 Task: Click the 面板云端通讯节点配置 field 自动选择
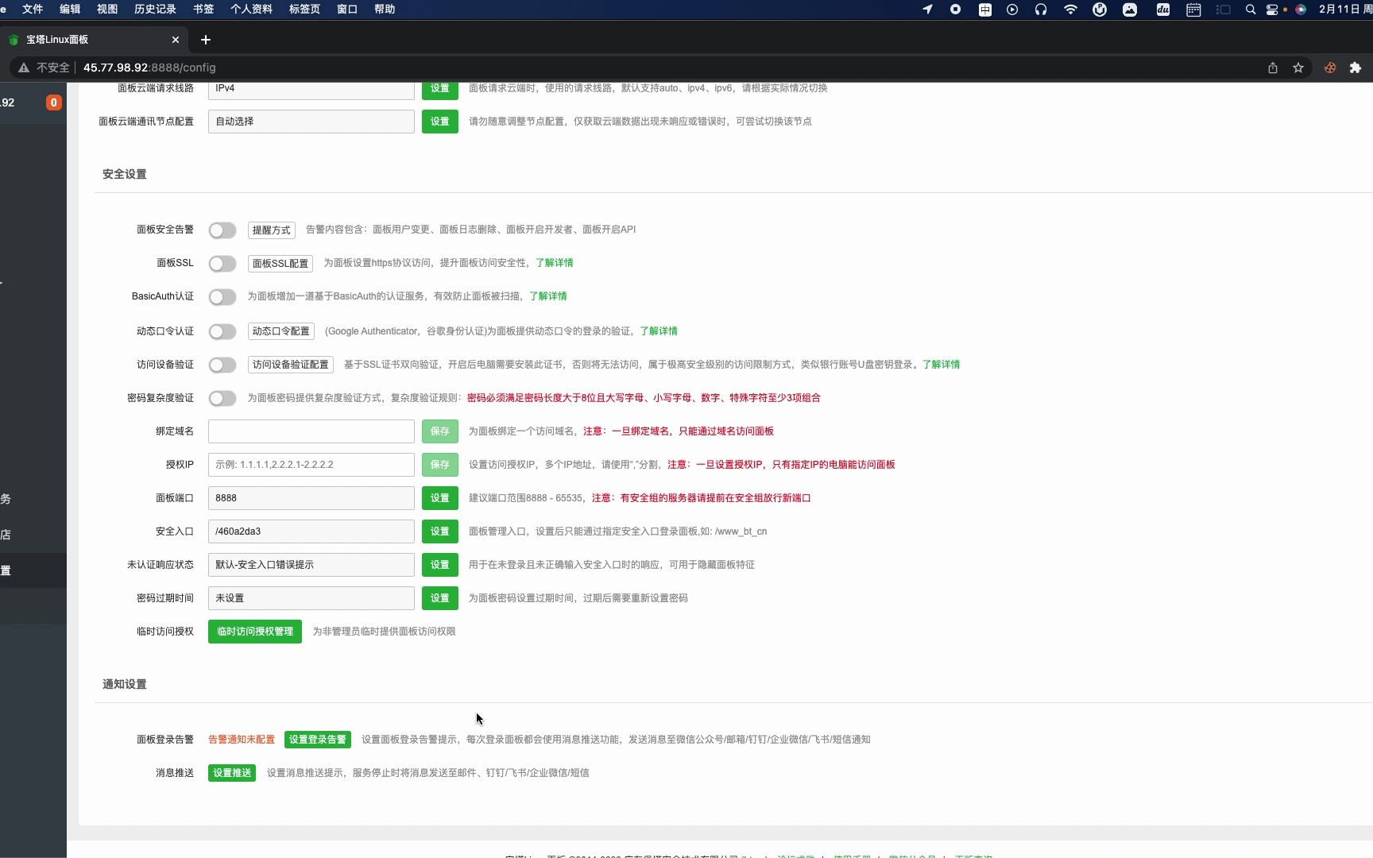tap(311, 122)
